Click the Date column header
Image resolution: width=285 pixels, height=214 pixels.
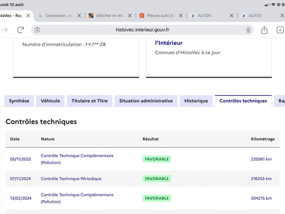(x=15, y=139)
